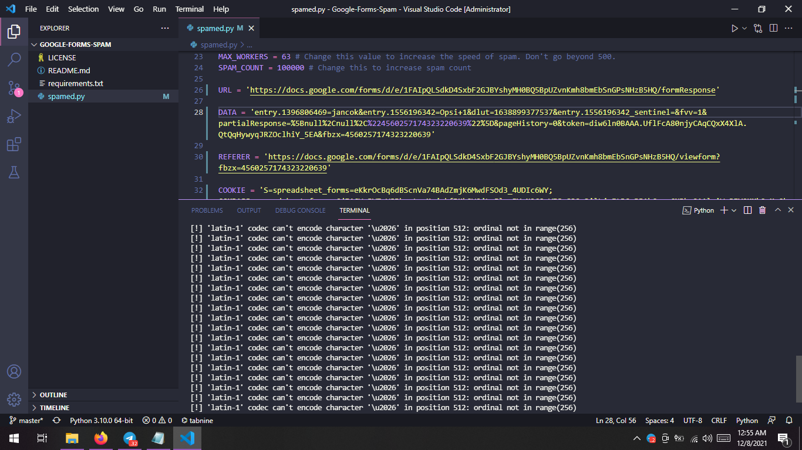
Task: Run the spamed.py file
Action: point(734,28)
